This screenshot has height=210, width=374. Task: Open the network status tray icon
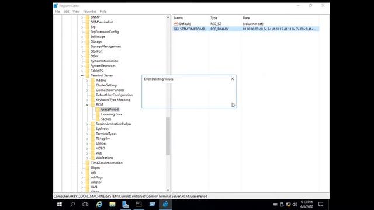tap(288, 204)
